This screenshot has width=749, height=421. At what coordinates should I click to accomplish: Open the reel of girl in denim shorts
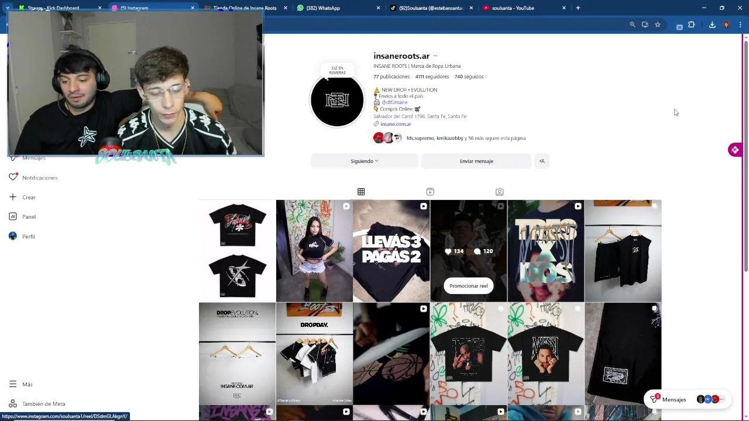314,251
